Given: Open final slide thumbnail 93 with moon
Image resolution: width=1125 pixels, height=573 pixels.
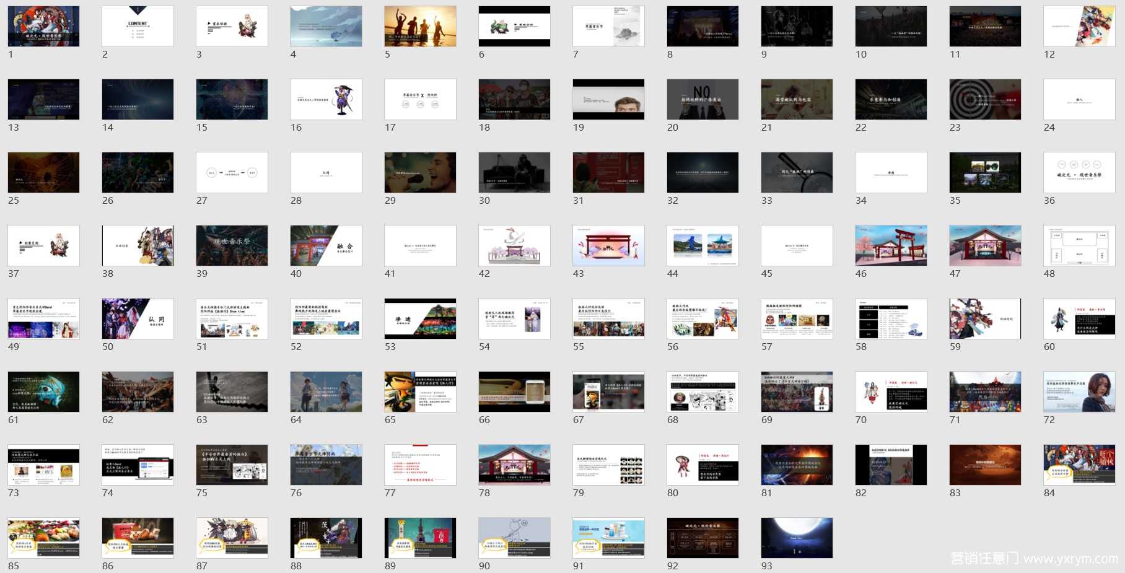Looking at the screenshot, I should click(797, 538).
